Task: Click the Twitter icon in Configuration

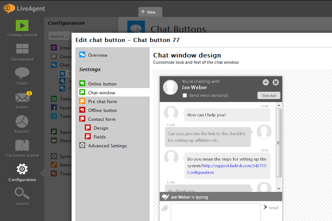Action: tap(54, 116)
